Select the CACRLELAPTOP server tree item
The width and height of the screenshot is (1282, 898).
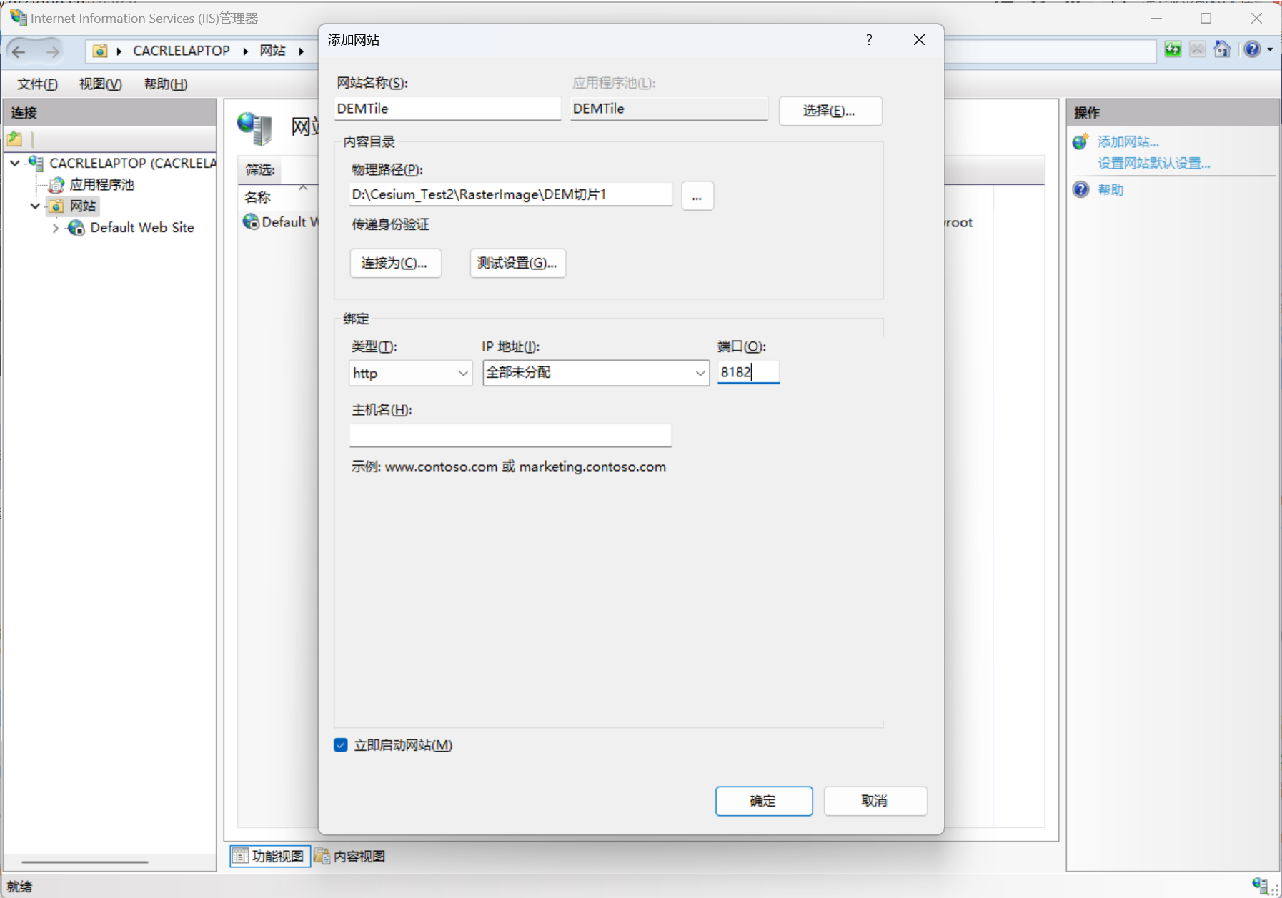[x=132, y=164]
